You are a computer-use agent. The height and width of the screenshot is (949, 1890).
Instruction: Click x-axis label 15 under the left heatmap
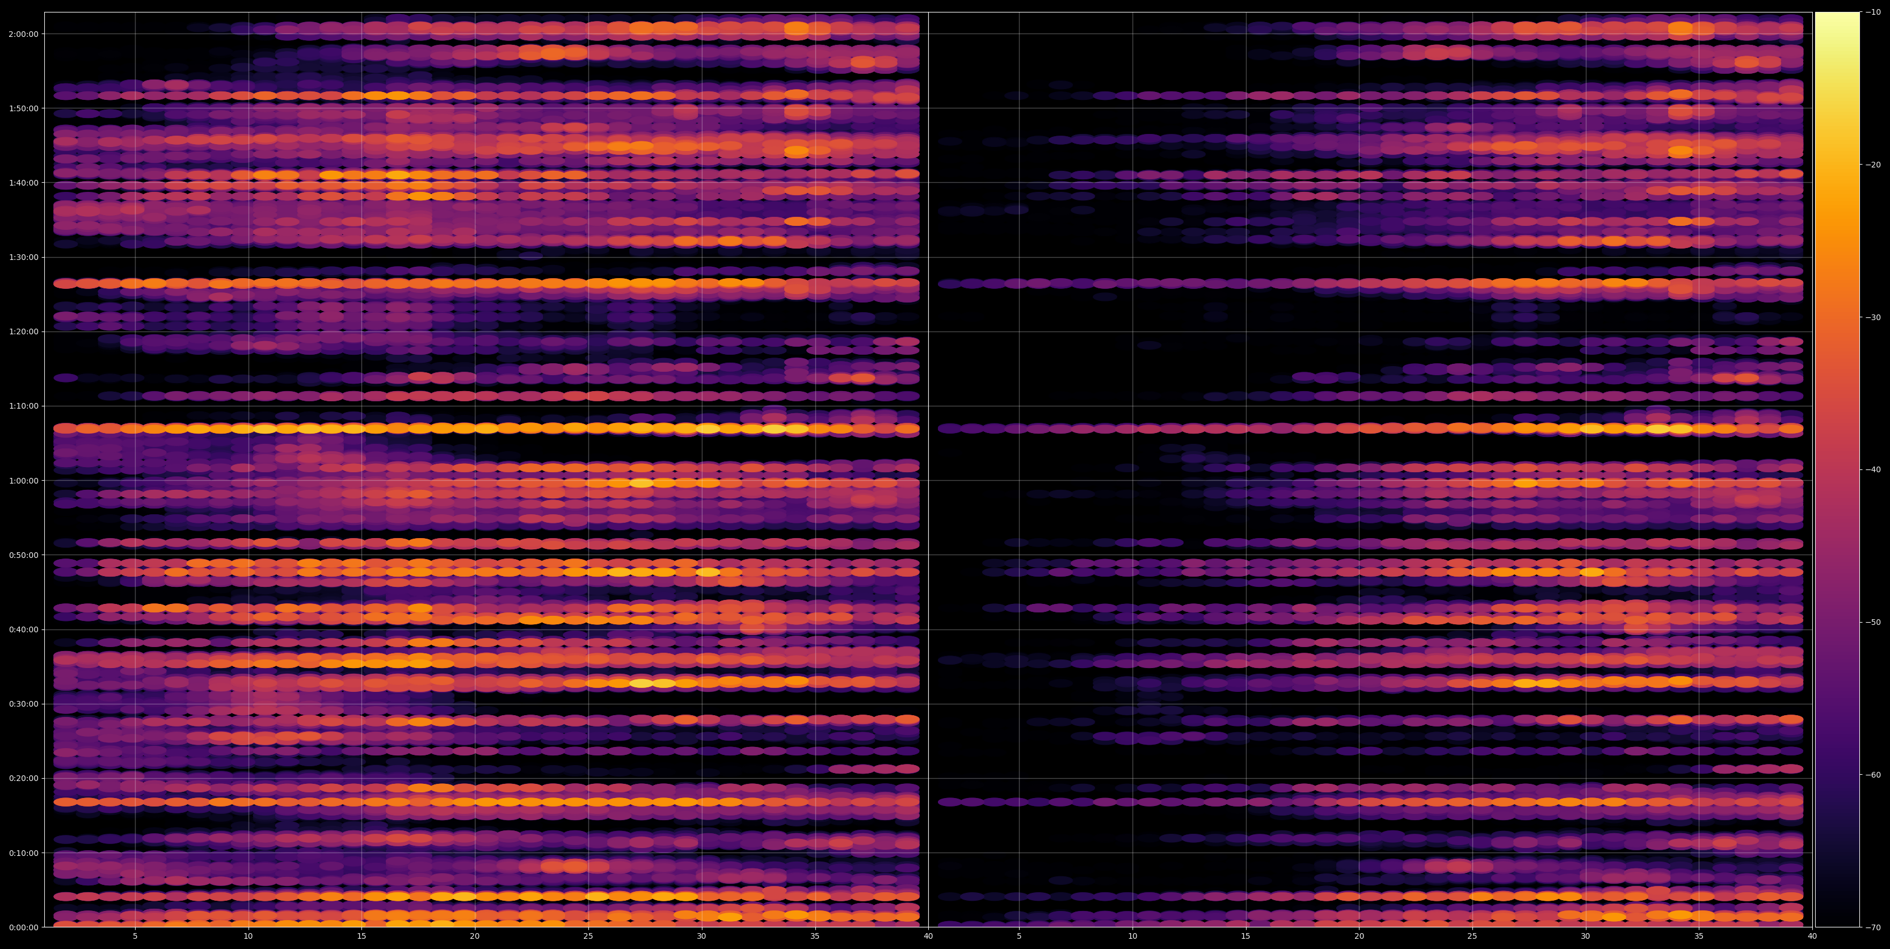pyautogui.click(x=361, y=937)
